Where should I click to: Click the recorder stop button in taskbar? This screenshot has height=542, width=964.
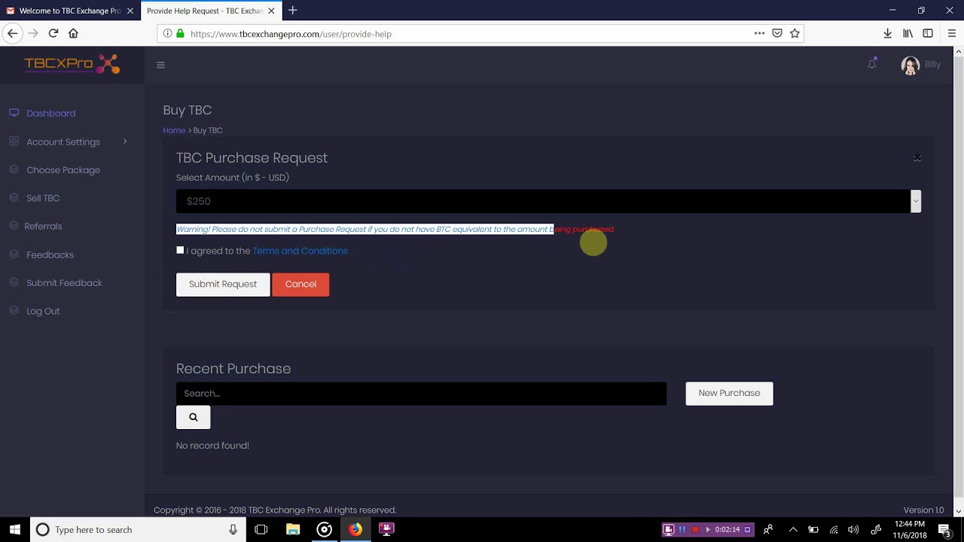tap(695, 529)
